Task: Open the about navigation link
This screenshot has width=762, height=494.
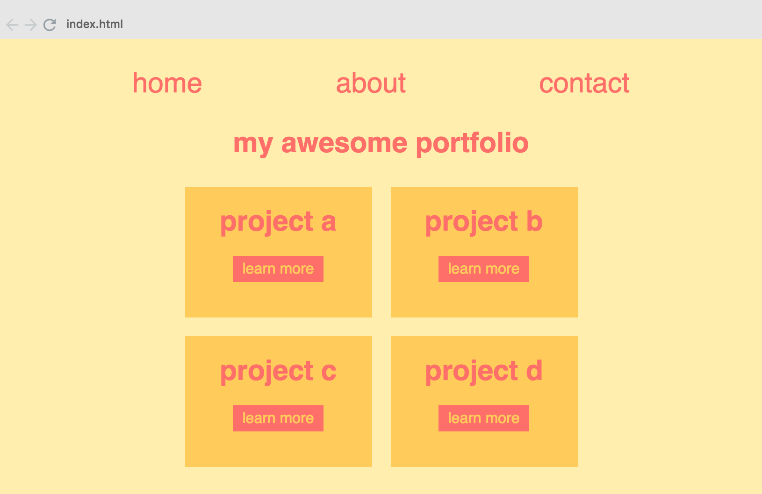Action: point(371,84)
